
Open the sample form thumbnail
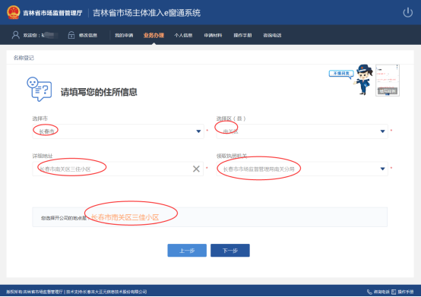pyautogui.click(x=388, y=80)
